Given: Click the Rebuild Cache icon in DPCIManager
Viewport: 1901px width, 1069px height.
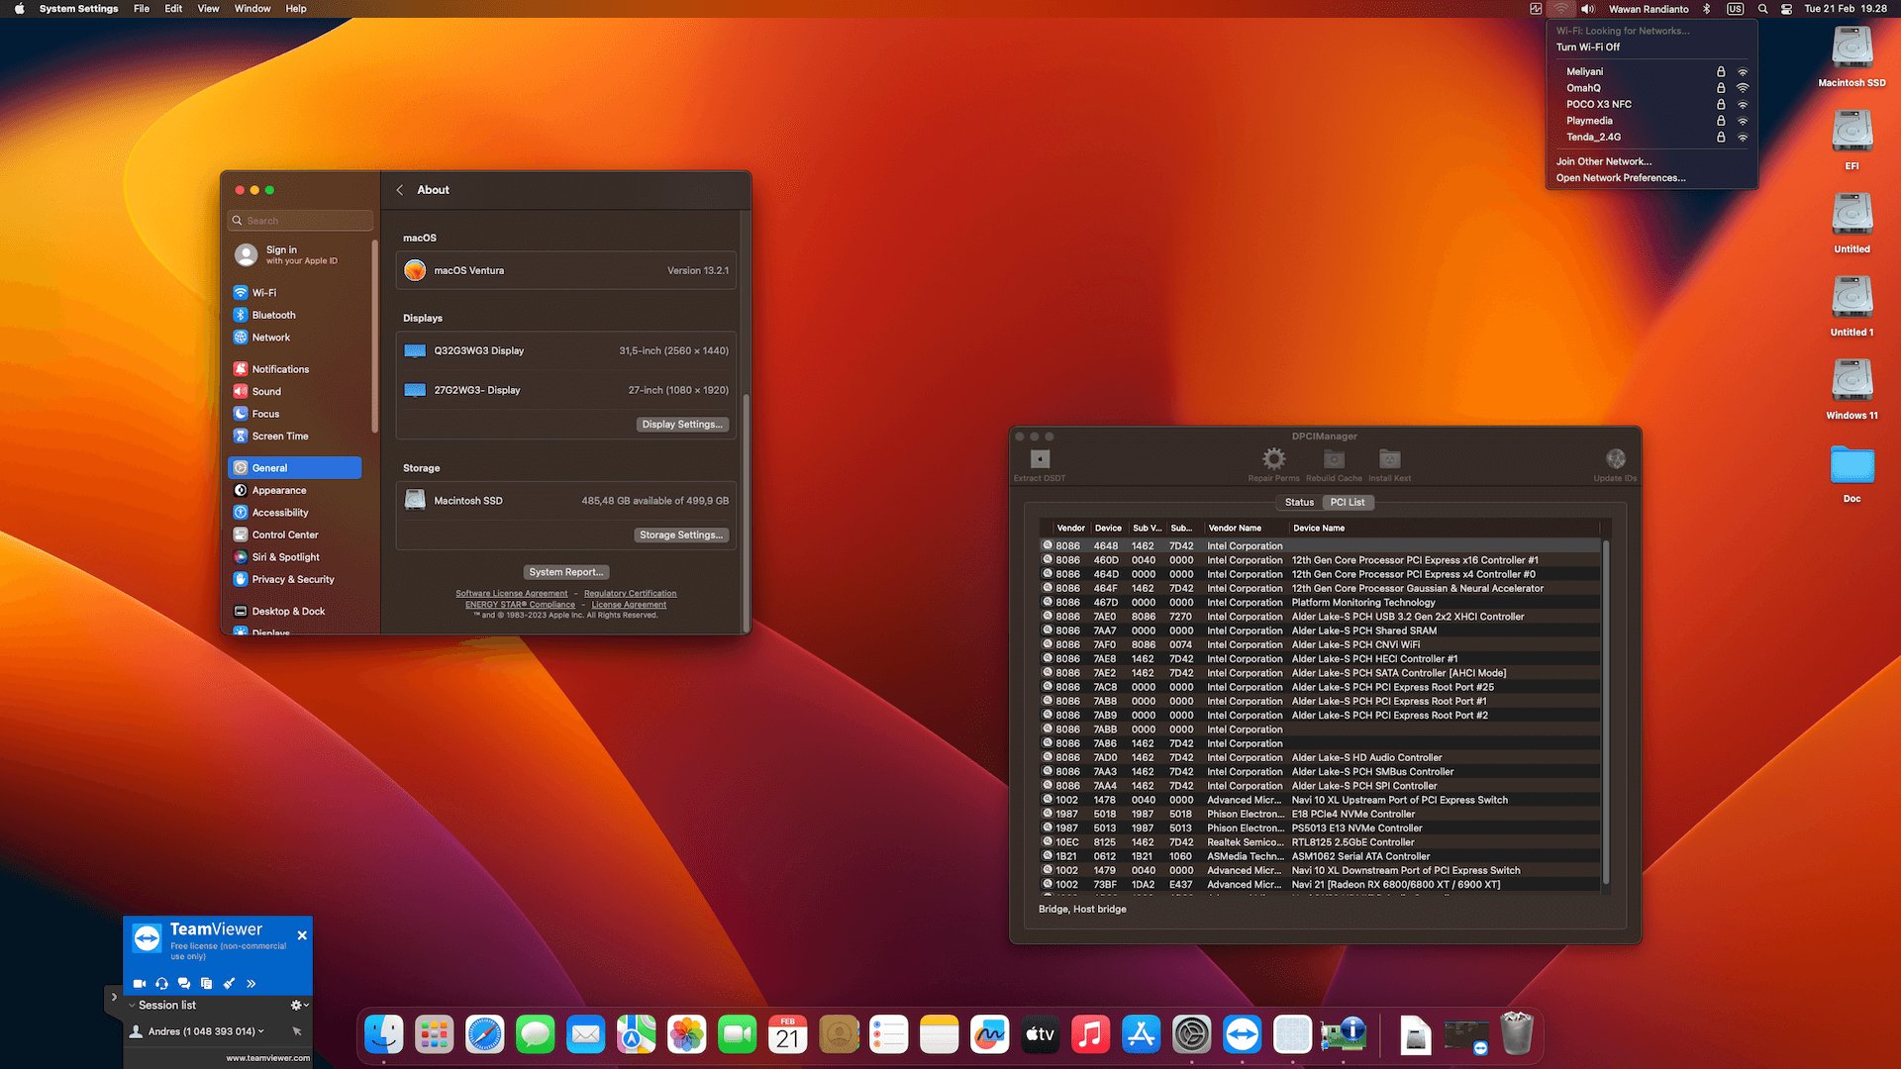Looking at the screenshot, I should tap(1334, 459).
